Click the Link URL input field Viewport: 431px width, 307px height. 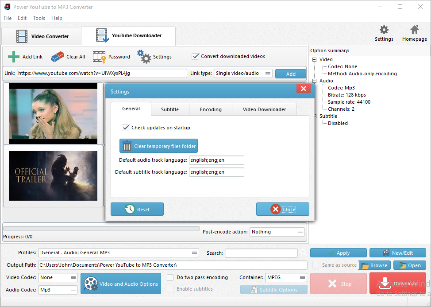pyautogui.click(x=102, y=73)
